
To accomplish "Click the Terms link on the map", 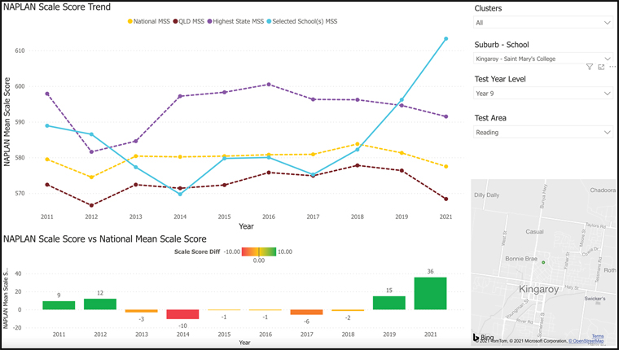I will click(x=597, y=335).
